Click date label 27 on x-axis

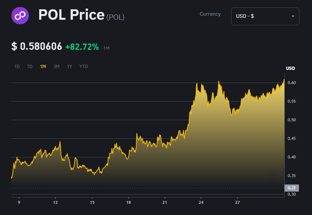pyautogui.click(x=237, y=202)
